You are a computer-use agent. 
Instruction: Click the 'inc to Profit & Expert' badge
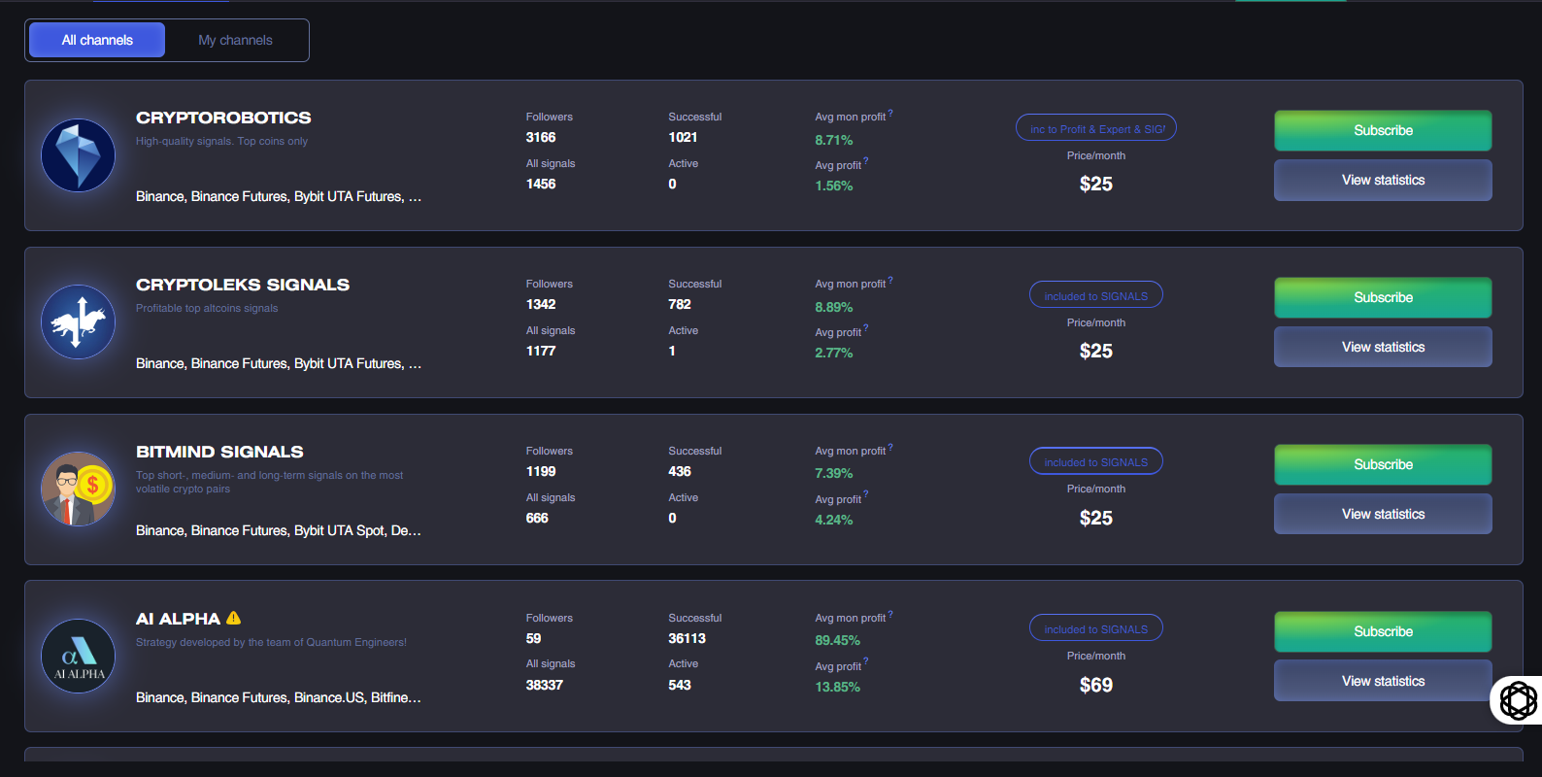tap(1095, 128)
